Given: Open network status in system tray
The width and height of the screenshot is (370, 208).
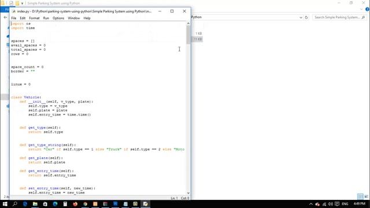Looking at the screenshot, I should (x=324, y=204).
